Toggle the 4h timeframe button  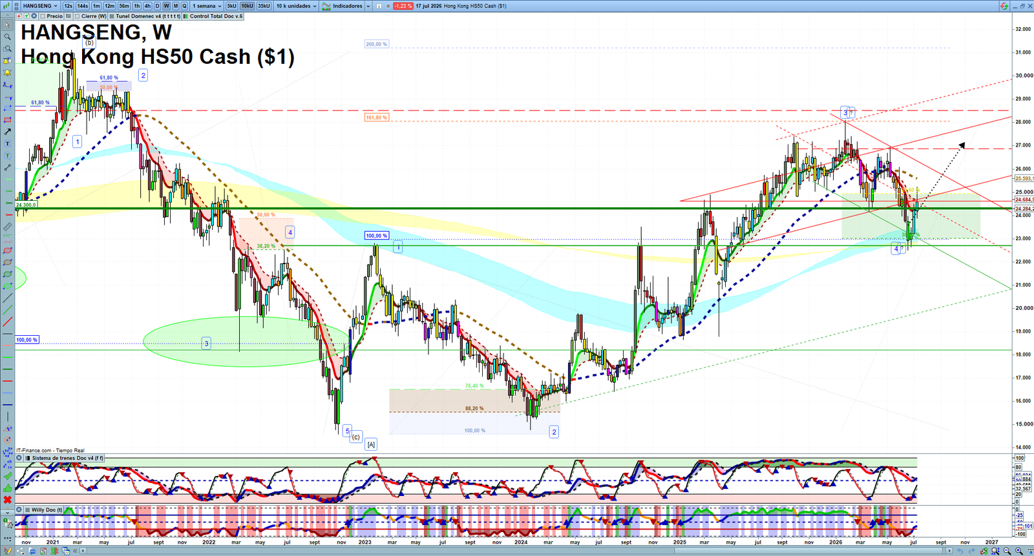click(147, 6)
